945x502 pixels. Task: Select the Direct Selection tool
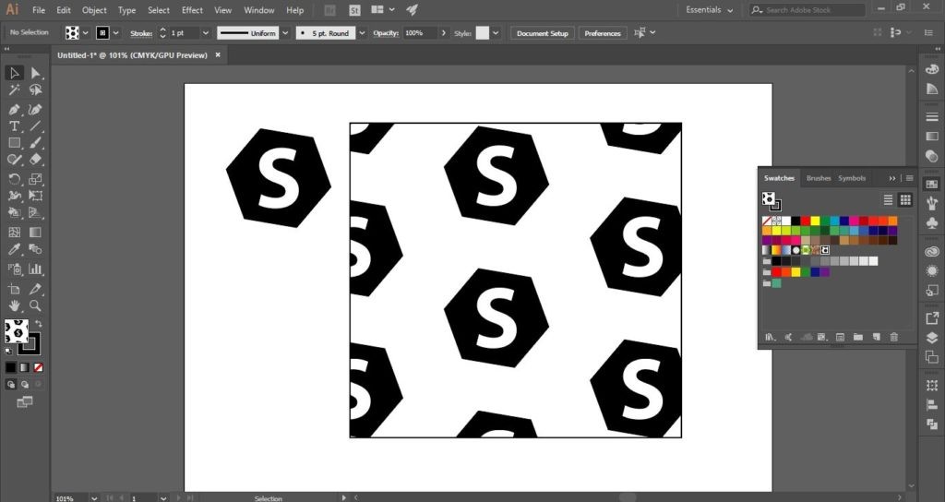36,73
